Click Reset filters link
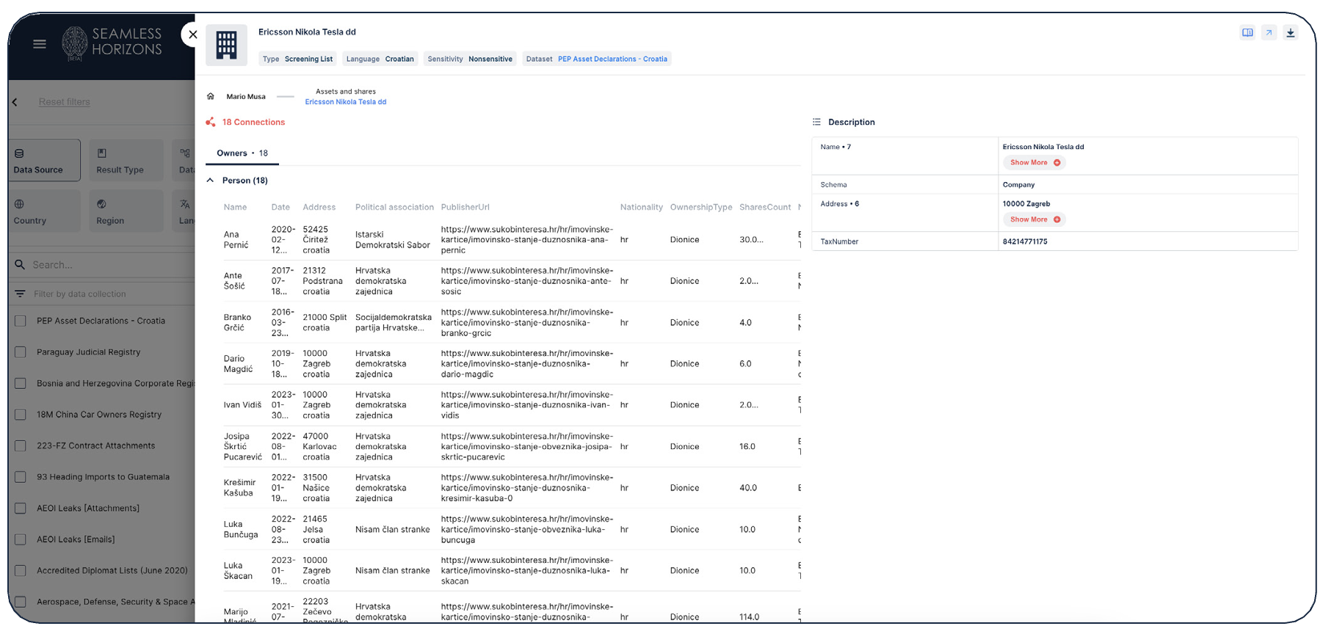 pos(65,102)
